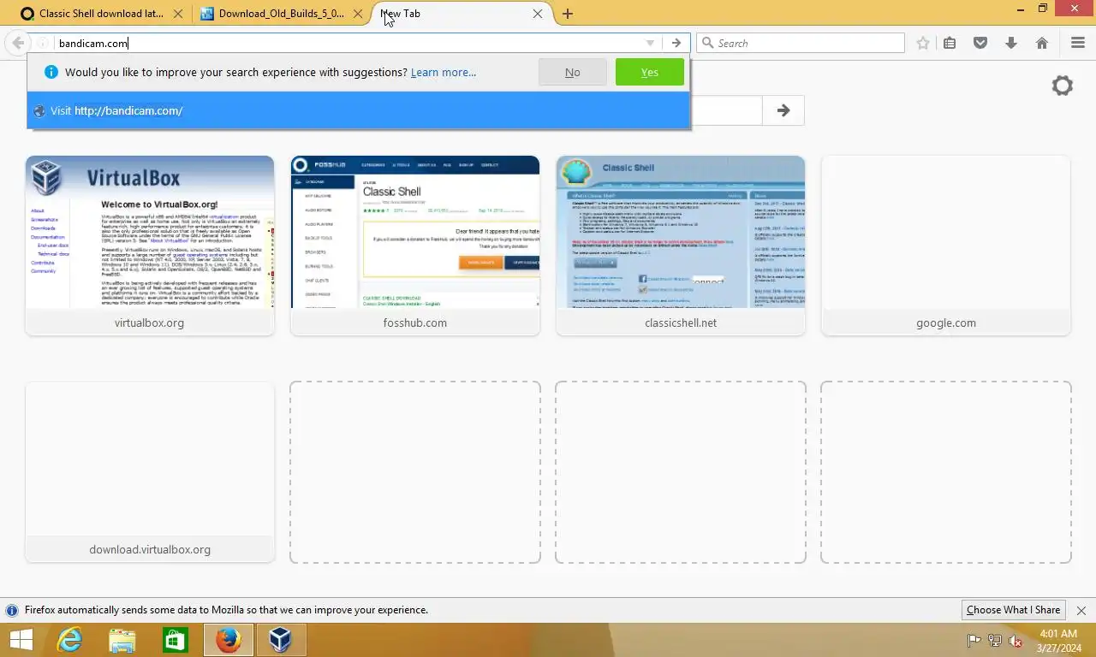Click the info icon in notification bar
The image size is (1096, 657).
tap(12, 611)
